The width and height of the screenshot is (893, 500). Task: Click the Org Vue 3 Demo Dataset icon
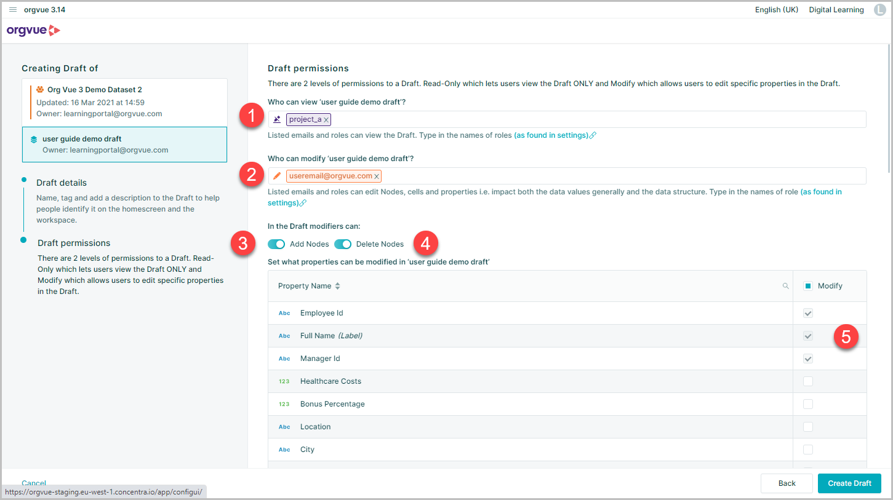click(40, 90)
